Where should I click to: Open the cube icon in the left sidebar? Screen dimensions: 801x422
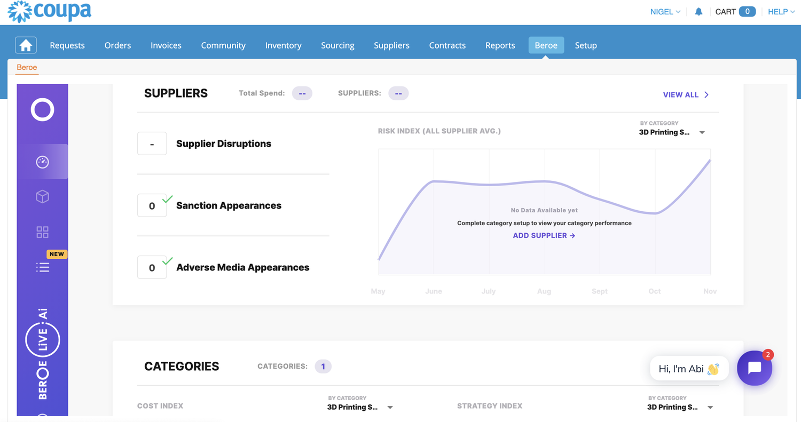(x=42, y=197)
